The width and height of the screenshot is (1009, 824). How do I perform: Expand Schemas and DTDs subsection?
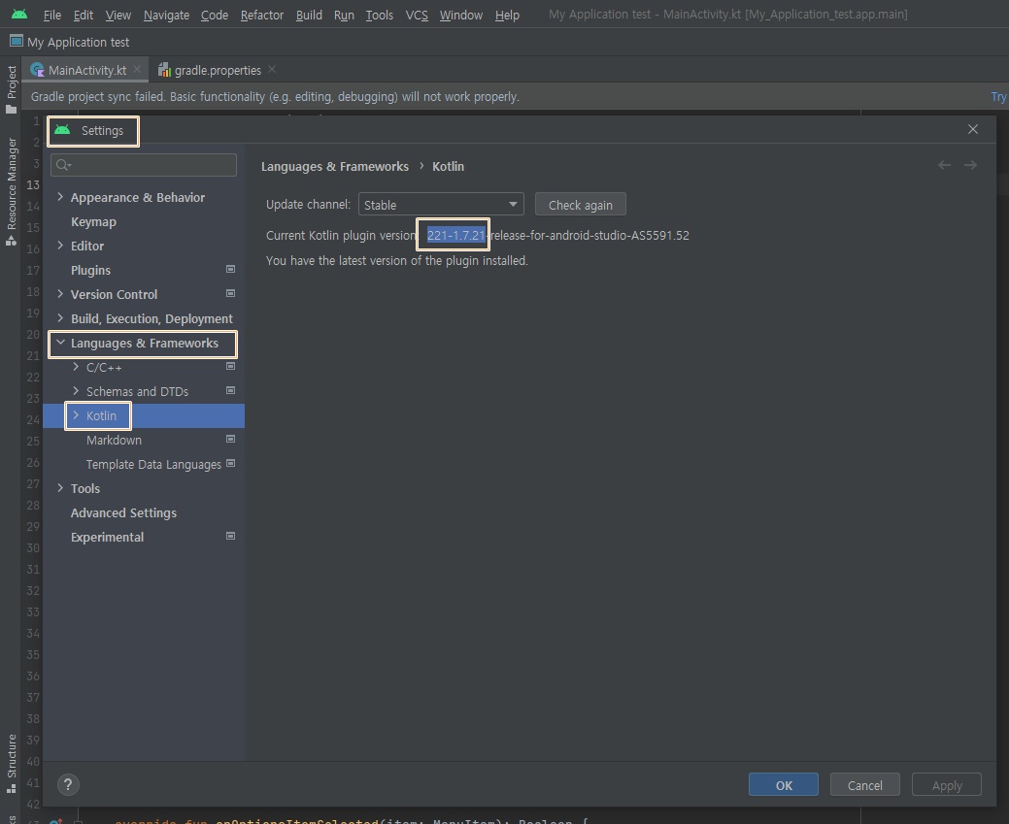[x=76, y=391]
